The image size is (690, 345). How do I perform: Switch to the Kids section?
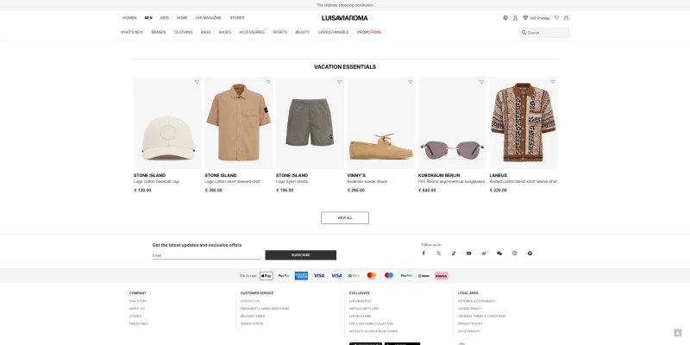(x=165, y=18)
